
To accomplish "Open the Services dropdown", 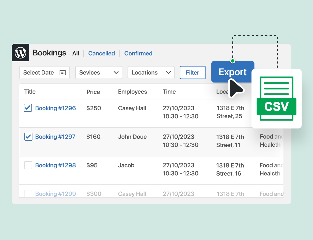I will tap(99, 72).
